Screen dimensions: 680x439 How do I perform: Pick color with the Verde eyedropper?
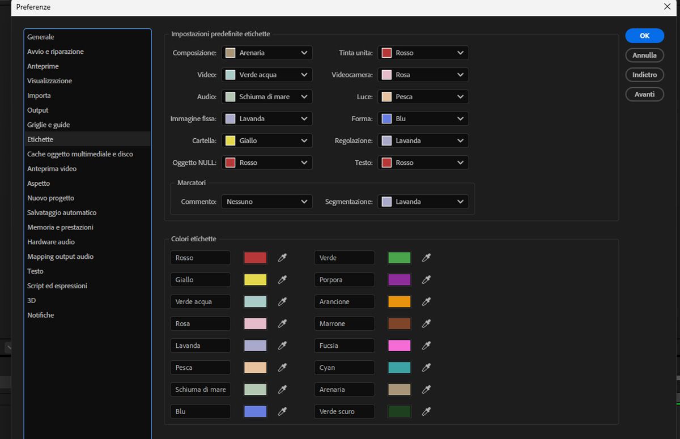click(426, 258)
